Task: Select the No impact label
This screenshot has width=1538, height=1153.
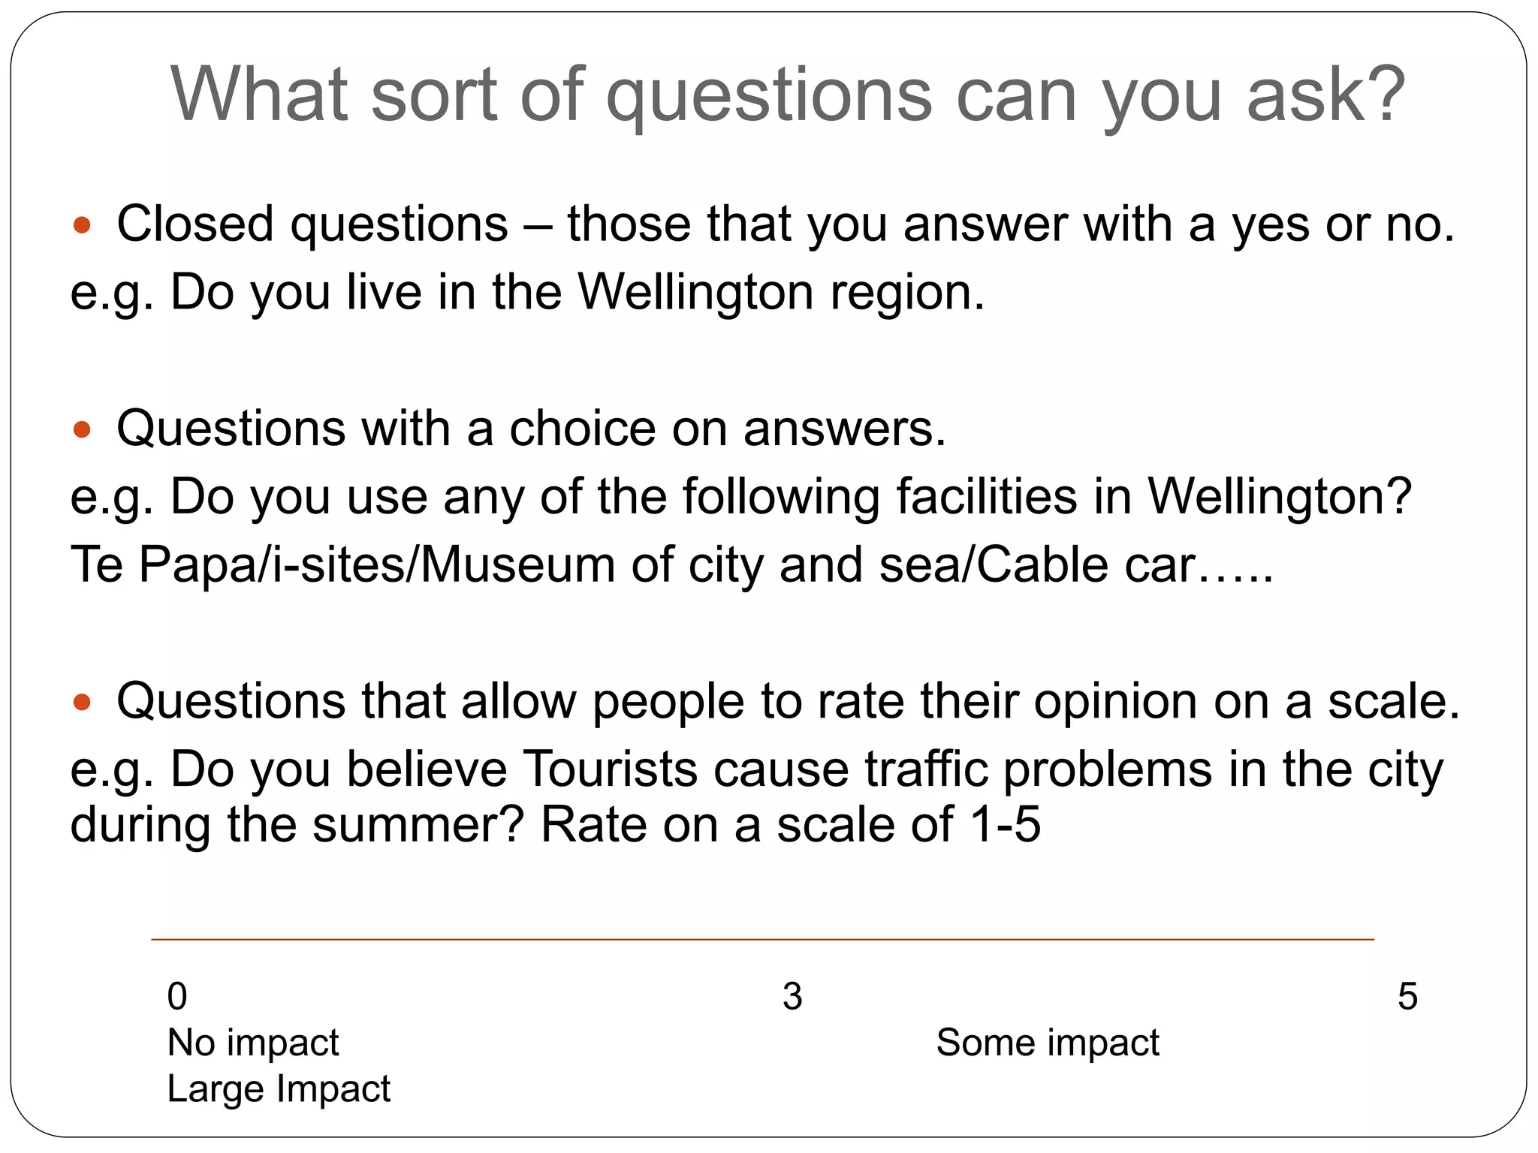Action: [253, 1043]
